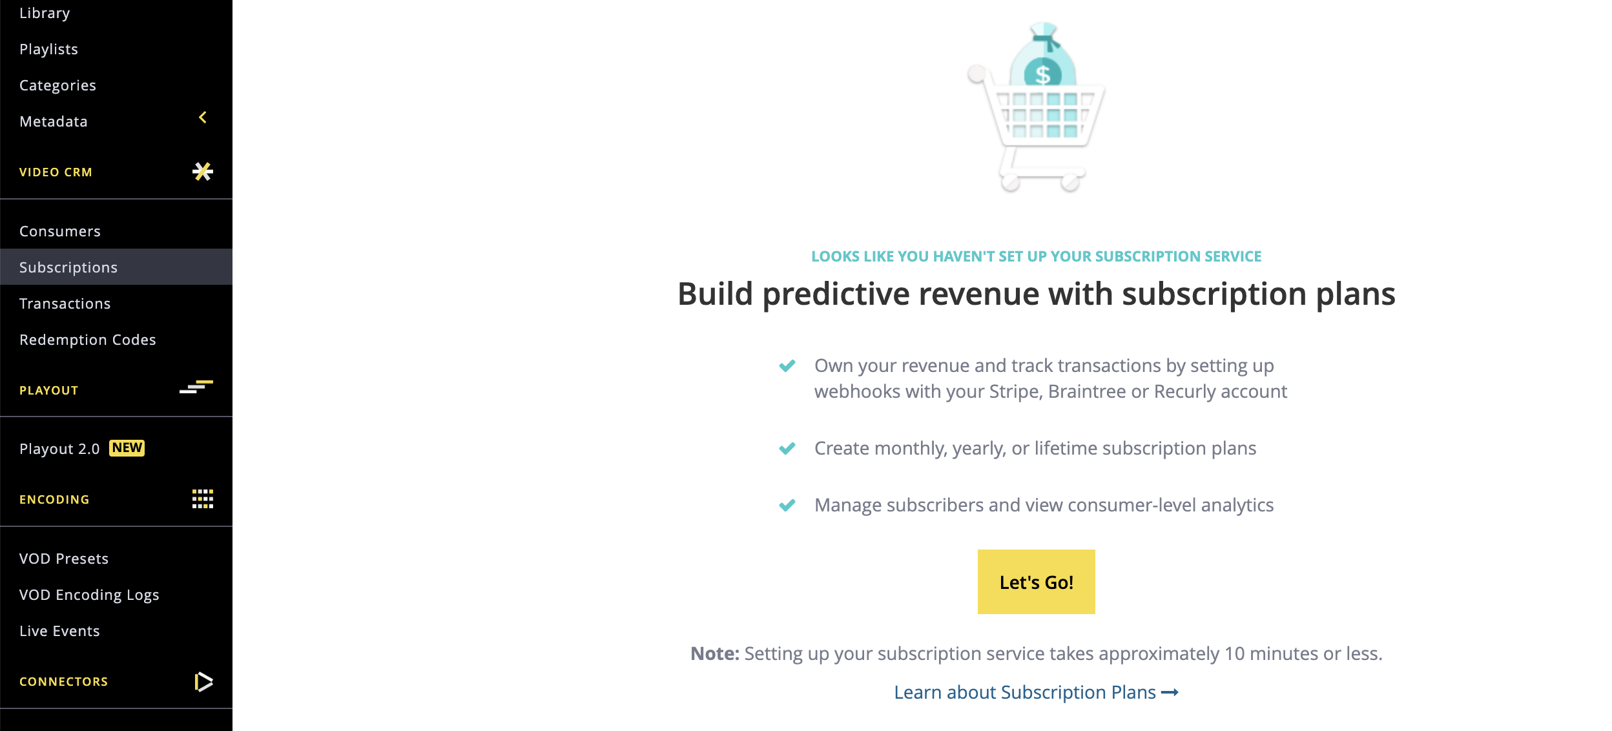Expand the VIDEO CRM section header

[116, 172]
